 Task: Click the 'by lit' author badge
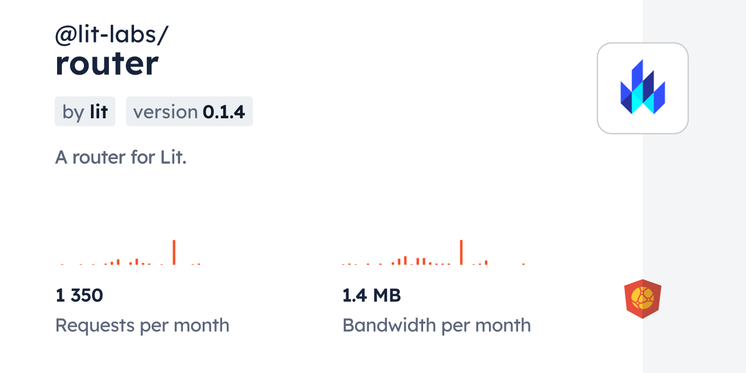(x=85, y=111)
